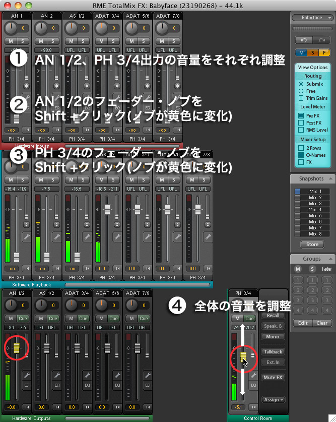Open settings wrench on AN 1/2 hardware output
The width and height of the screenshot is (336, 422).
(27, 375)
